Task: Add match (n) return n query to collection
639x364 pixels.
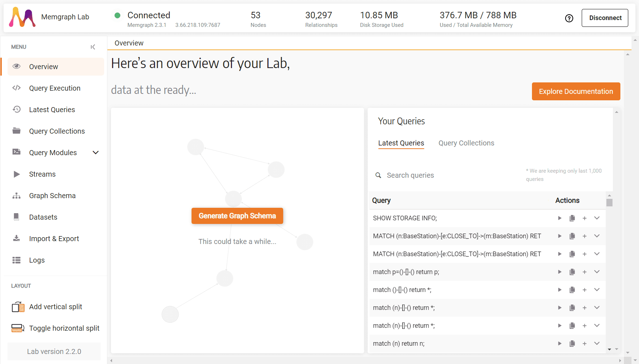Action: (585, 344)
